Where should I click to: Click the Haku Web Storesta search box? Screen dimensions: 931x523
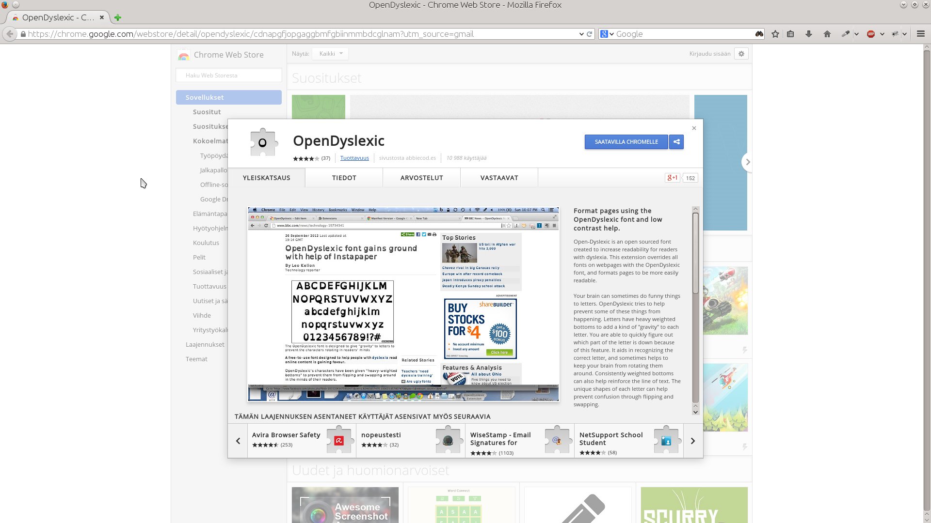click(x=229, y=75)
